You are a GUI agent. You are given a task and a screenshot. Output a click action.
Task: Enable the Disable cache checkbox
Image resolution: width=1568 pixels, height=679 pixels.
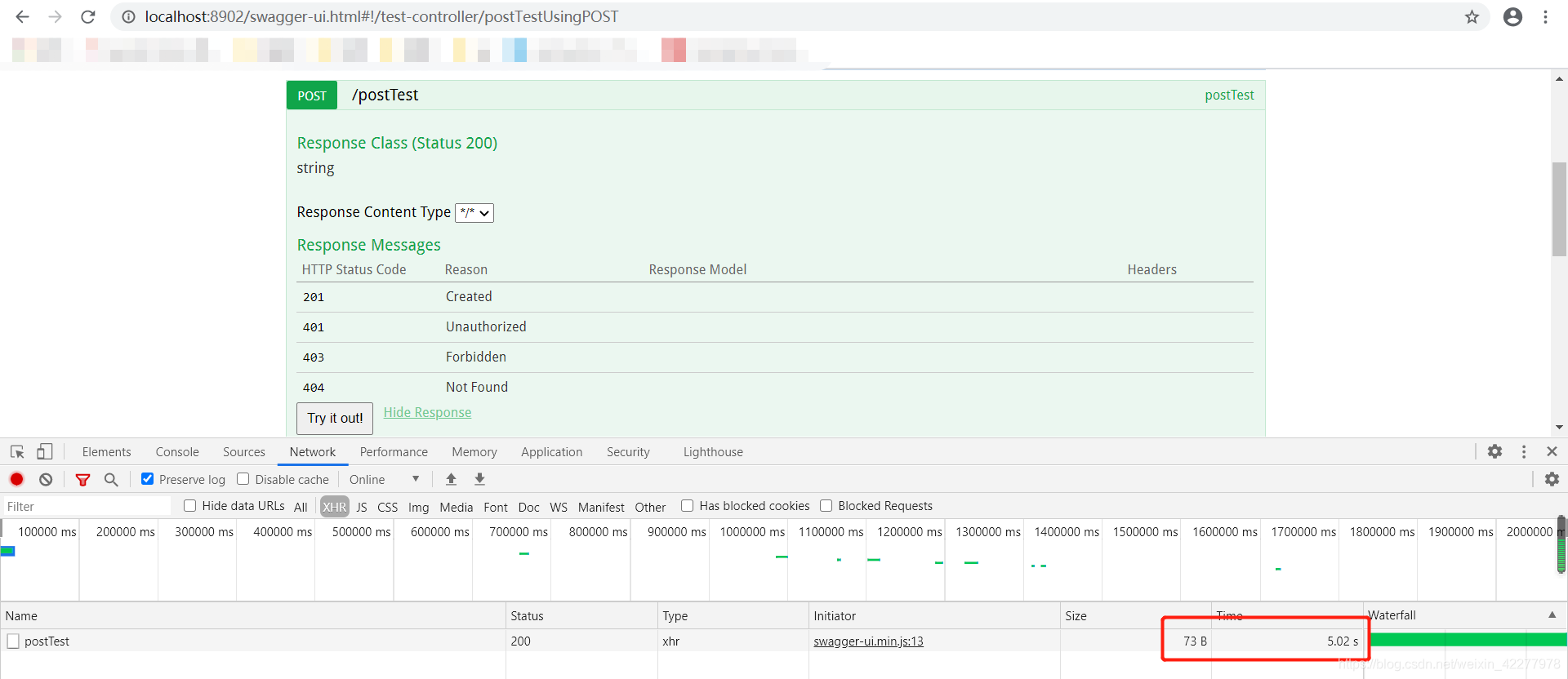point(243,479)
